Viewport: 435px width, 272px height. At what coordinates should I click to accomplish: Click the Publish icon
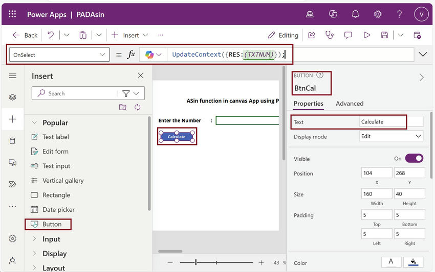(x=417, y=35)
